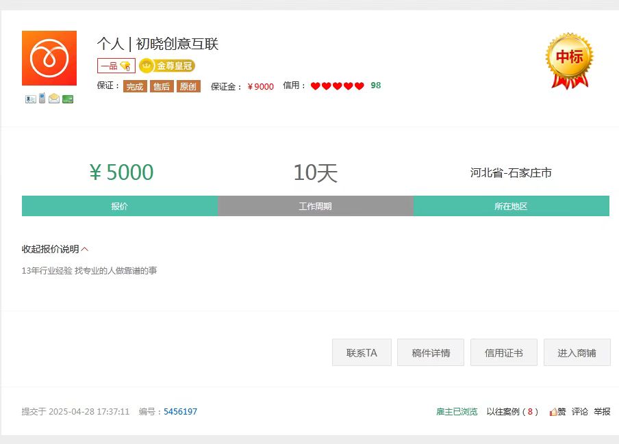The height and width of the screenshot is (444, 619).
Task: Click the 中标 gold medal badge
Action: coord(569,61)
